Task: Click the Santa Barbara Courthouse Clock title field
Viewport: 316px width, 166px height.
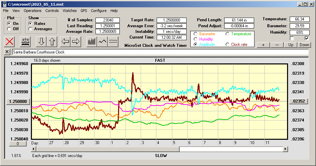Action: [160, 52]
